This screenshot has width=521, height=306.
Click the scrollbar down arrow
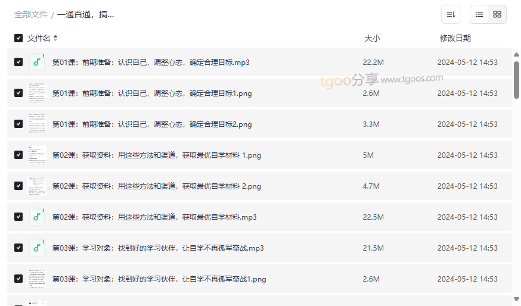coord(516,299)
